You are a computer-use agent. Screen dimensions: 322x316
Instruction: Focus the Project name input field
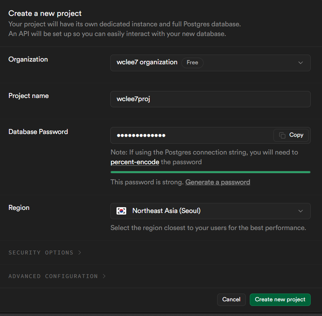(x=210, y=99)
